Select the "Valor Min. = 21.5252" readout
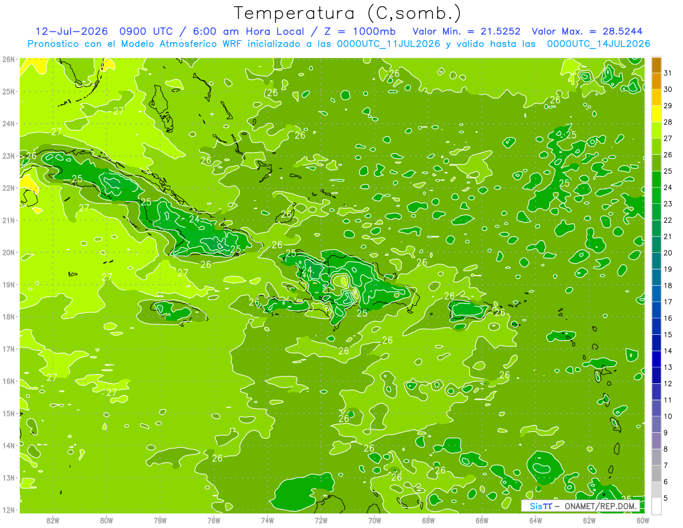The width and height of the screenshot is (683, 528). coord(466,31)
